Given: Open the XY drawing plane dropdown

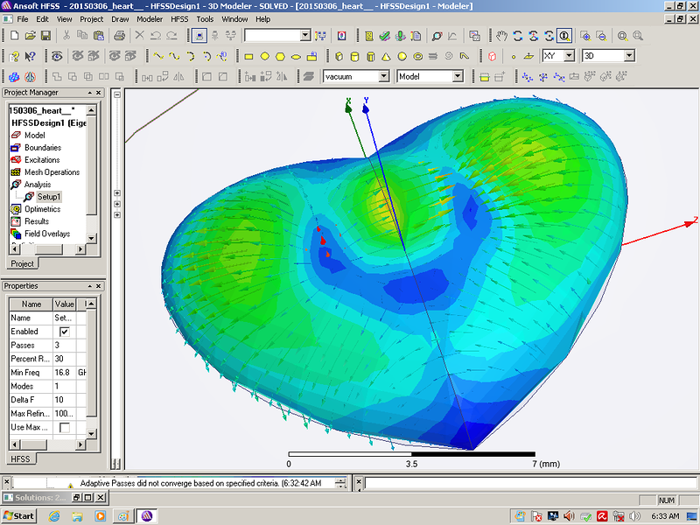Looking at the screenshot, I should (x=569, y=56).
